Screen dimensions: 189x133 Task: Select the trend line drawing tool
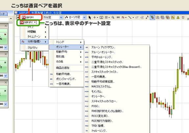pos(130,17)
